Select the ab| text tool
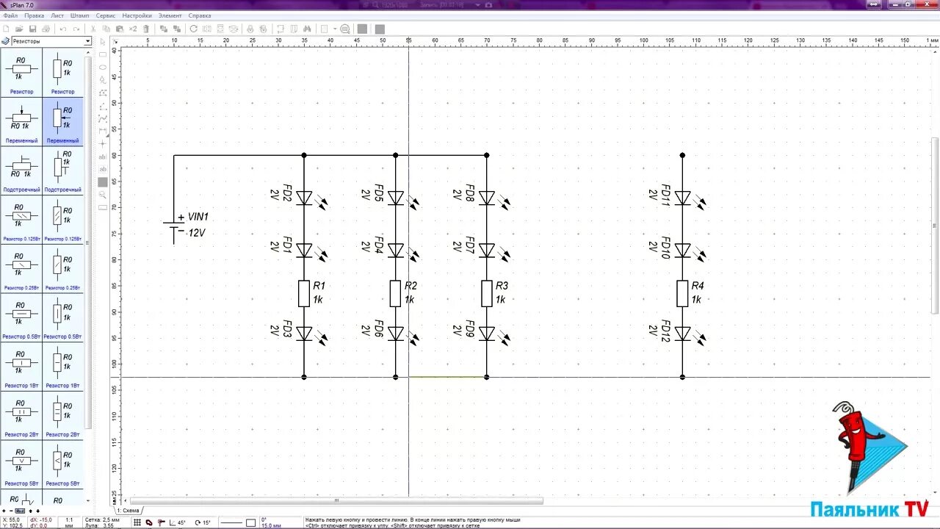 pos(103,156)
